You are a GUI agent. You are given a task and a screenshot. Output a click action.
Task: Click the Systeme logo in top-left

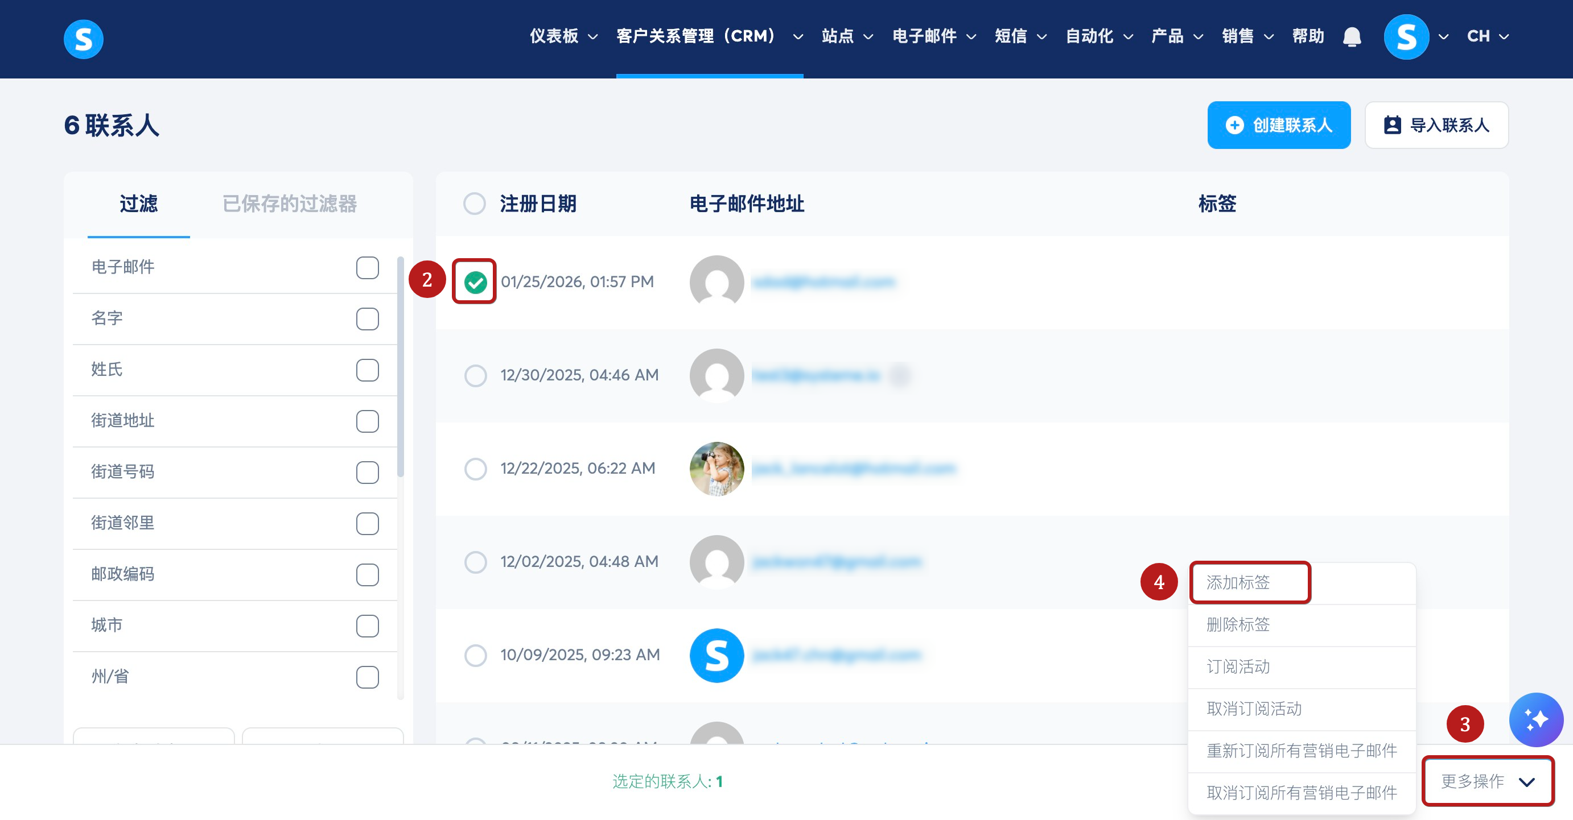[84, 39]
